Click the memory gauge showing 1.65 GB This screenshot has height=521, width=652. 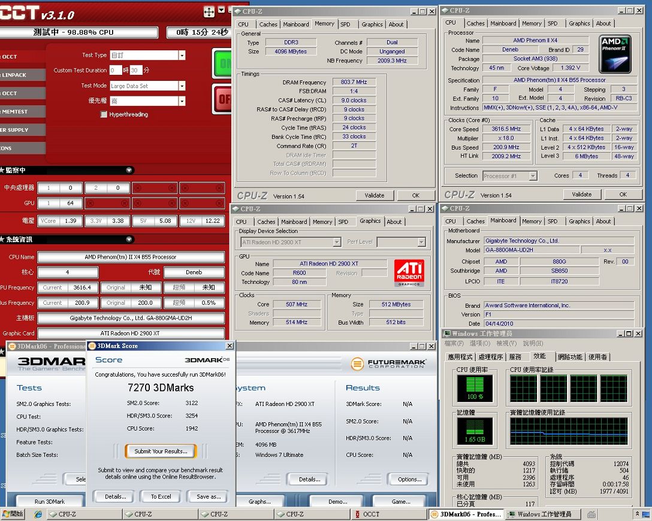pyautogui.click(x=475, y=431)
